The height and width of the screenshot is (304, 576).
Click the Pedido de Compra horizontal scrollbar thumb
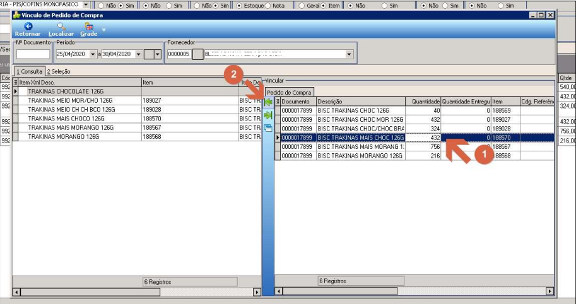tap(340, 291)
